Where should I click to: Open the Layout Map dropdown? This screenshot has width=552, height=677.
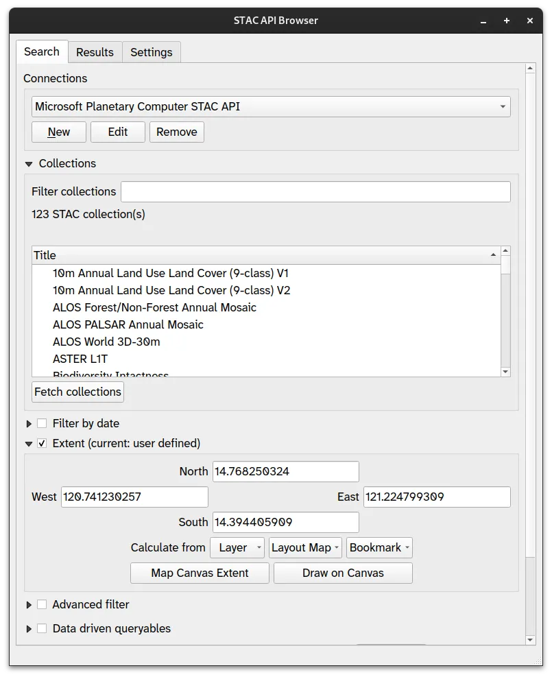(x=305, y=547)
